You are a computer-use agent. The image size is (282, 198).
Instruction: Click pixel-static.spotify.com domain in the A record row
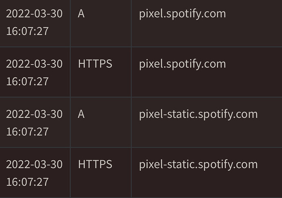click(198, 114)
